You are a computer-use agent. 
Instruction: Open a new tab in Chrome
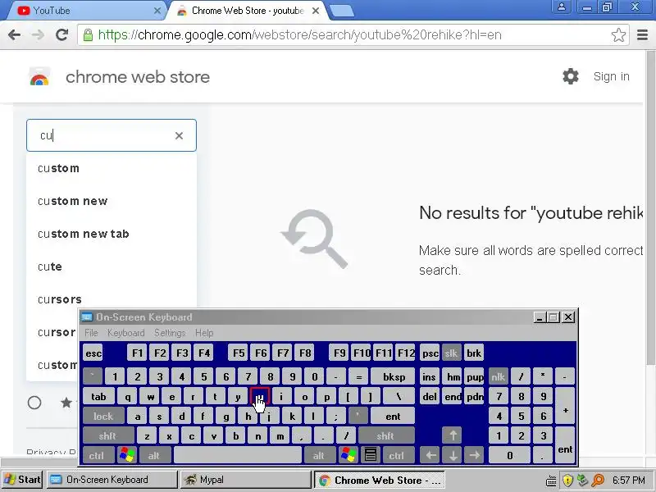pyautogui.click(x=341, y=11)
